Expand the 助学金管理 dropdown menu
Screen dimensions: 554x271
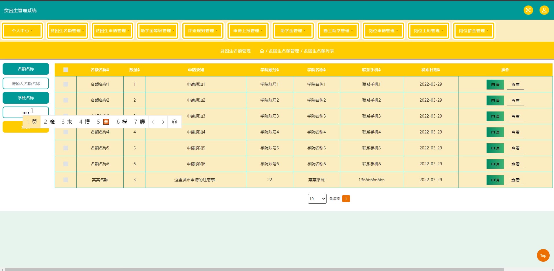tap(293, 31)
